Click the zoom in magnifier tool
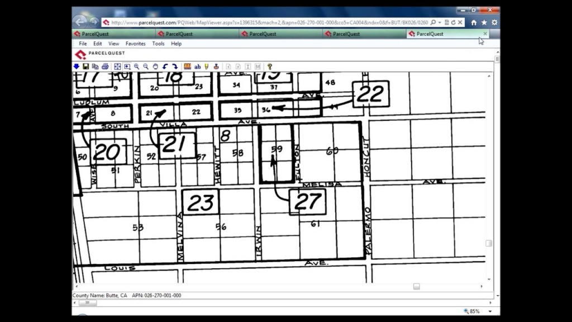Screen dimensions: 572x322 pos(136,67)
